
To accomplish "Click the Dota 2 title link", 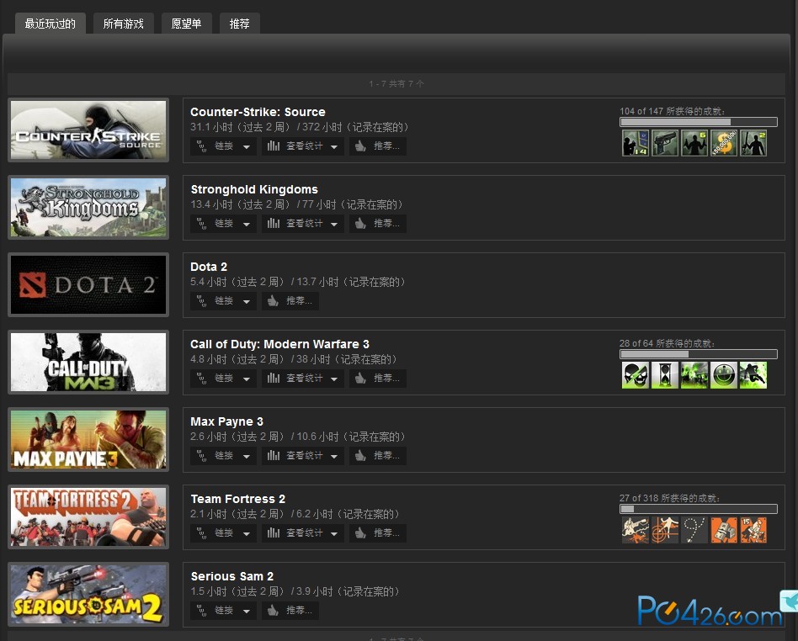I will (209, 267).
